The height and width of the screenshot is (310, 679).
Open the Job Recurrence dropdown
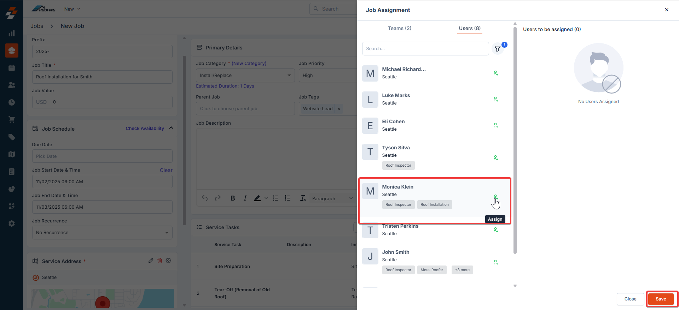point(102,233)
